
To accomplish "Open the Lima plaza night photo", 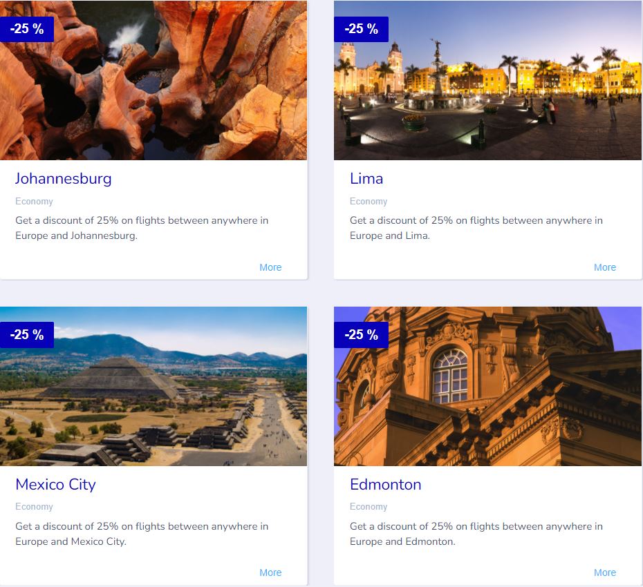I will [x=487, y=80].
